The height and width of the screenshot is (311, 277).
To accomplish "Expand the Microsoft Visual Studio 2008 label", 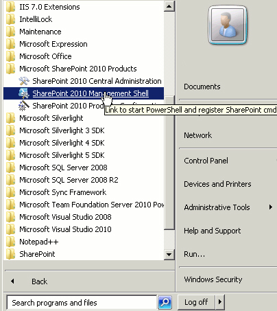I will pos(65,217).
